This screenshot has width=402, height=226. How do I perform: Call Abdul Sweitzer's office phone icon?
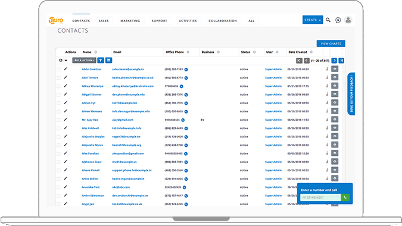click(x=186, y=70)
